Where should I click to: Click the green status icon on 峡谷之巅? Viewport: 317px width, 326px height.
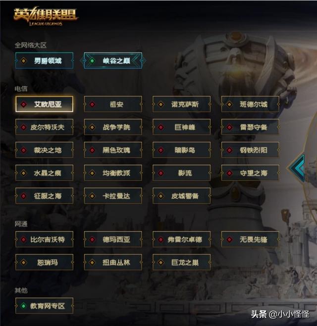92,61
